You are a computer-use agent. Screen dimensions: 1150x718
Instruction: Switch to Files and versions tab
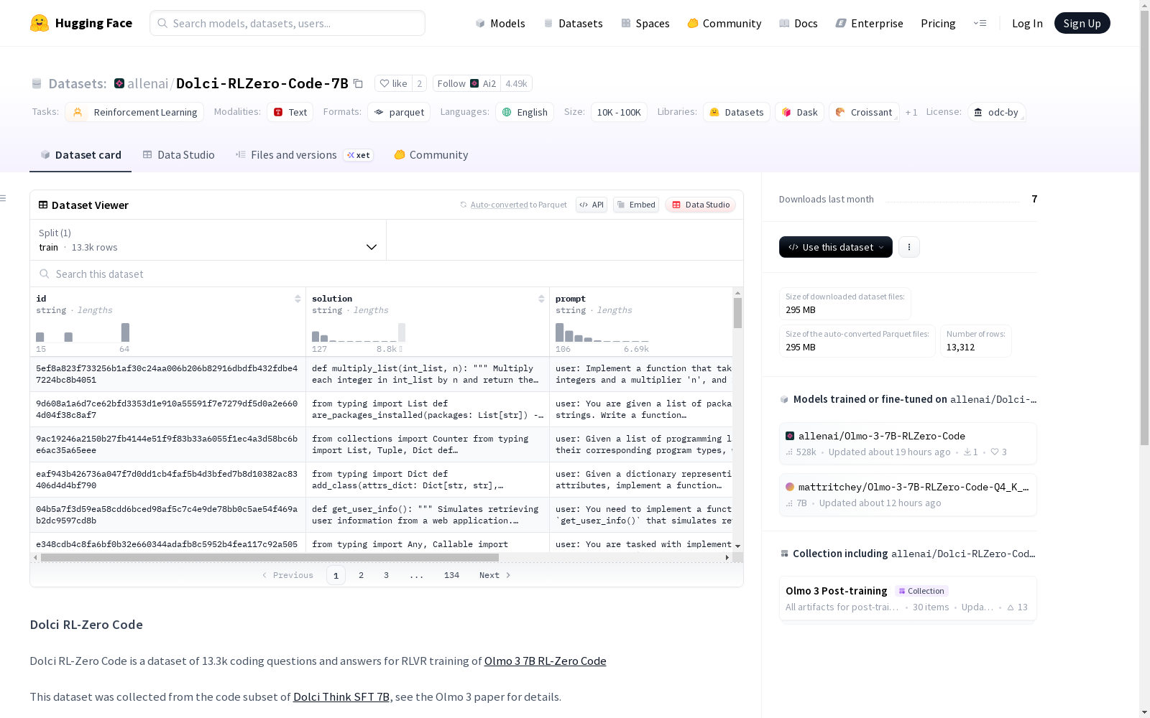304,154
